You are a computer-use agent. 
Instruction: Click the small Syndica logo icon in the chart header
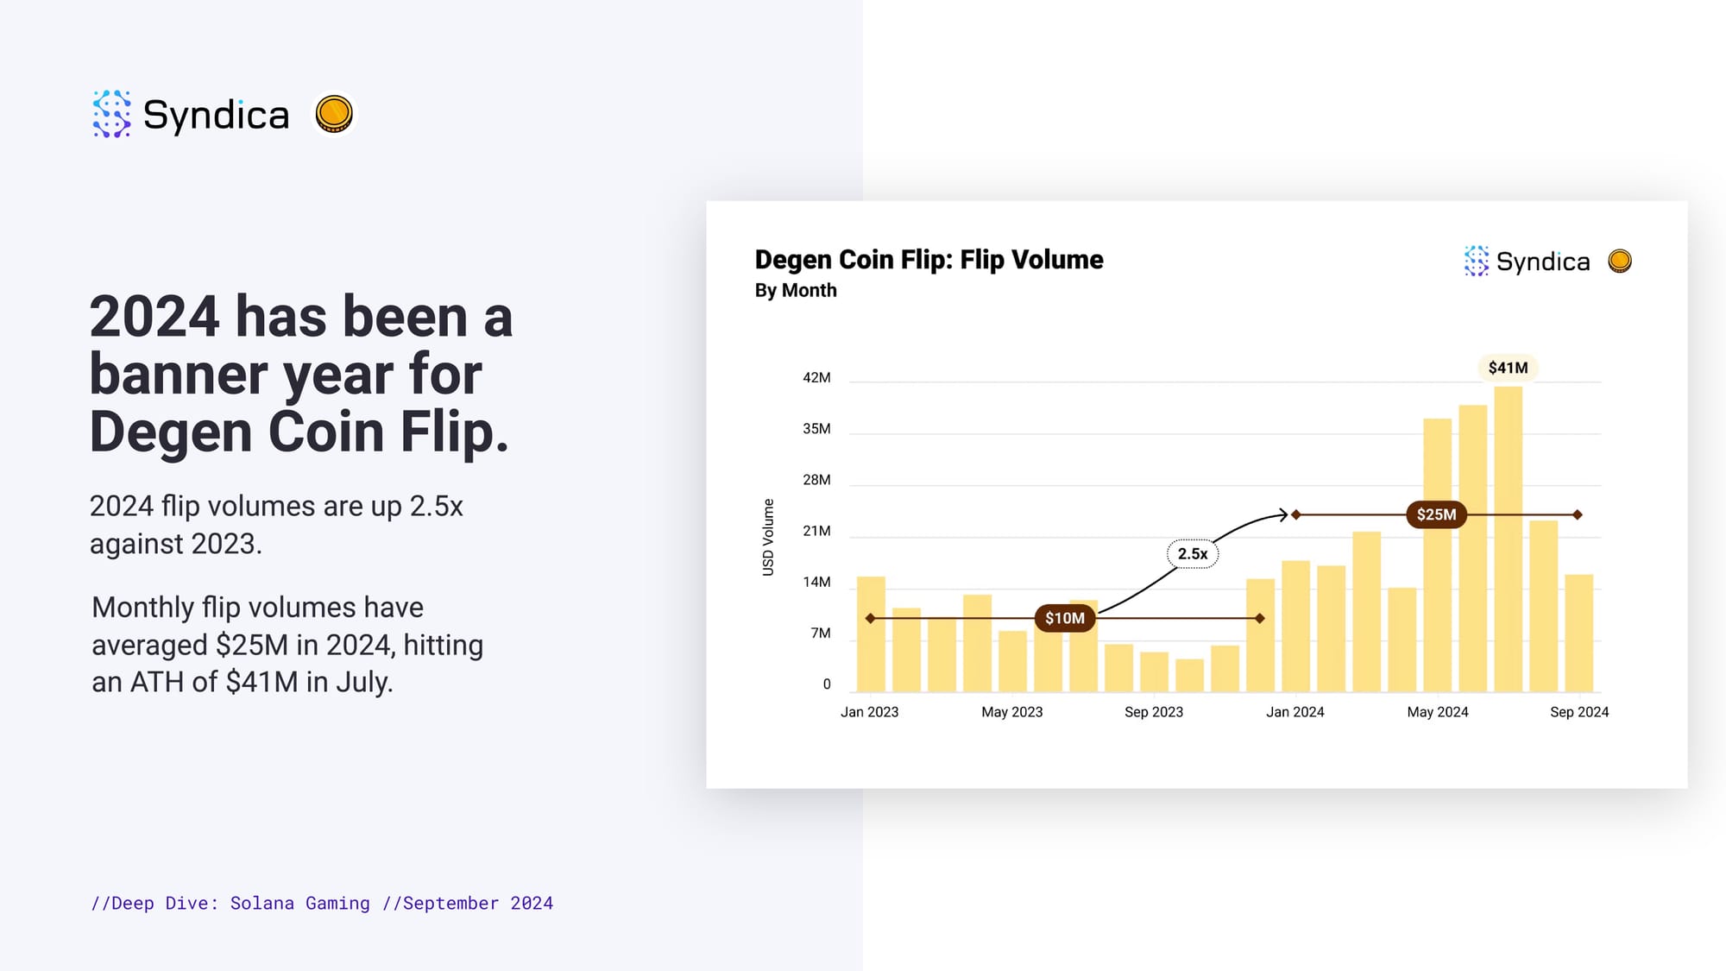click(x=1477, y=261)
